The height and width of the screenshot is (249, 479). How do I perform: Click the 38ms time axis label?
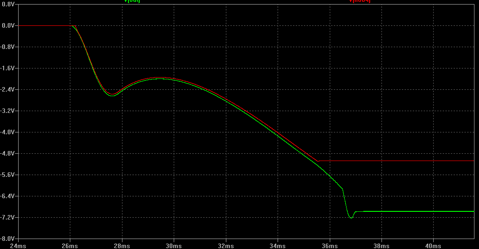click(x=381, y=246)
